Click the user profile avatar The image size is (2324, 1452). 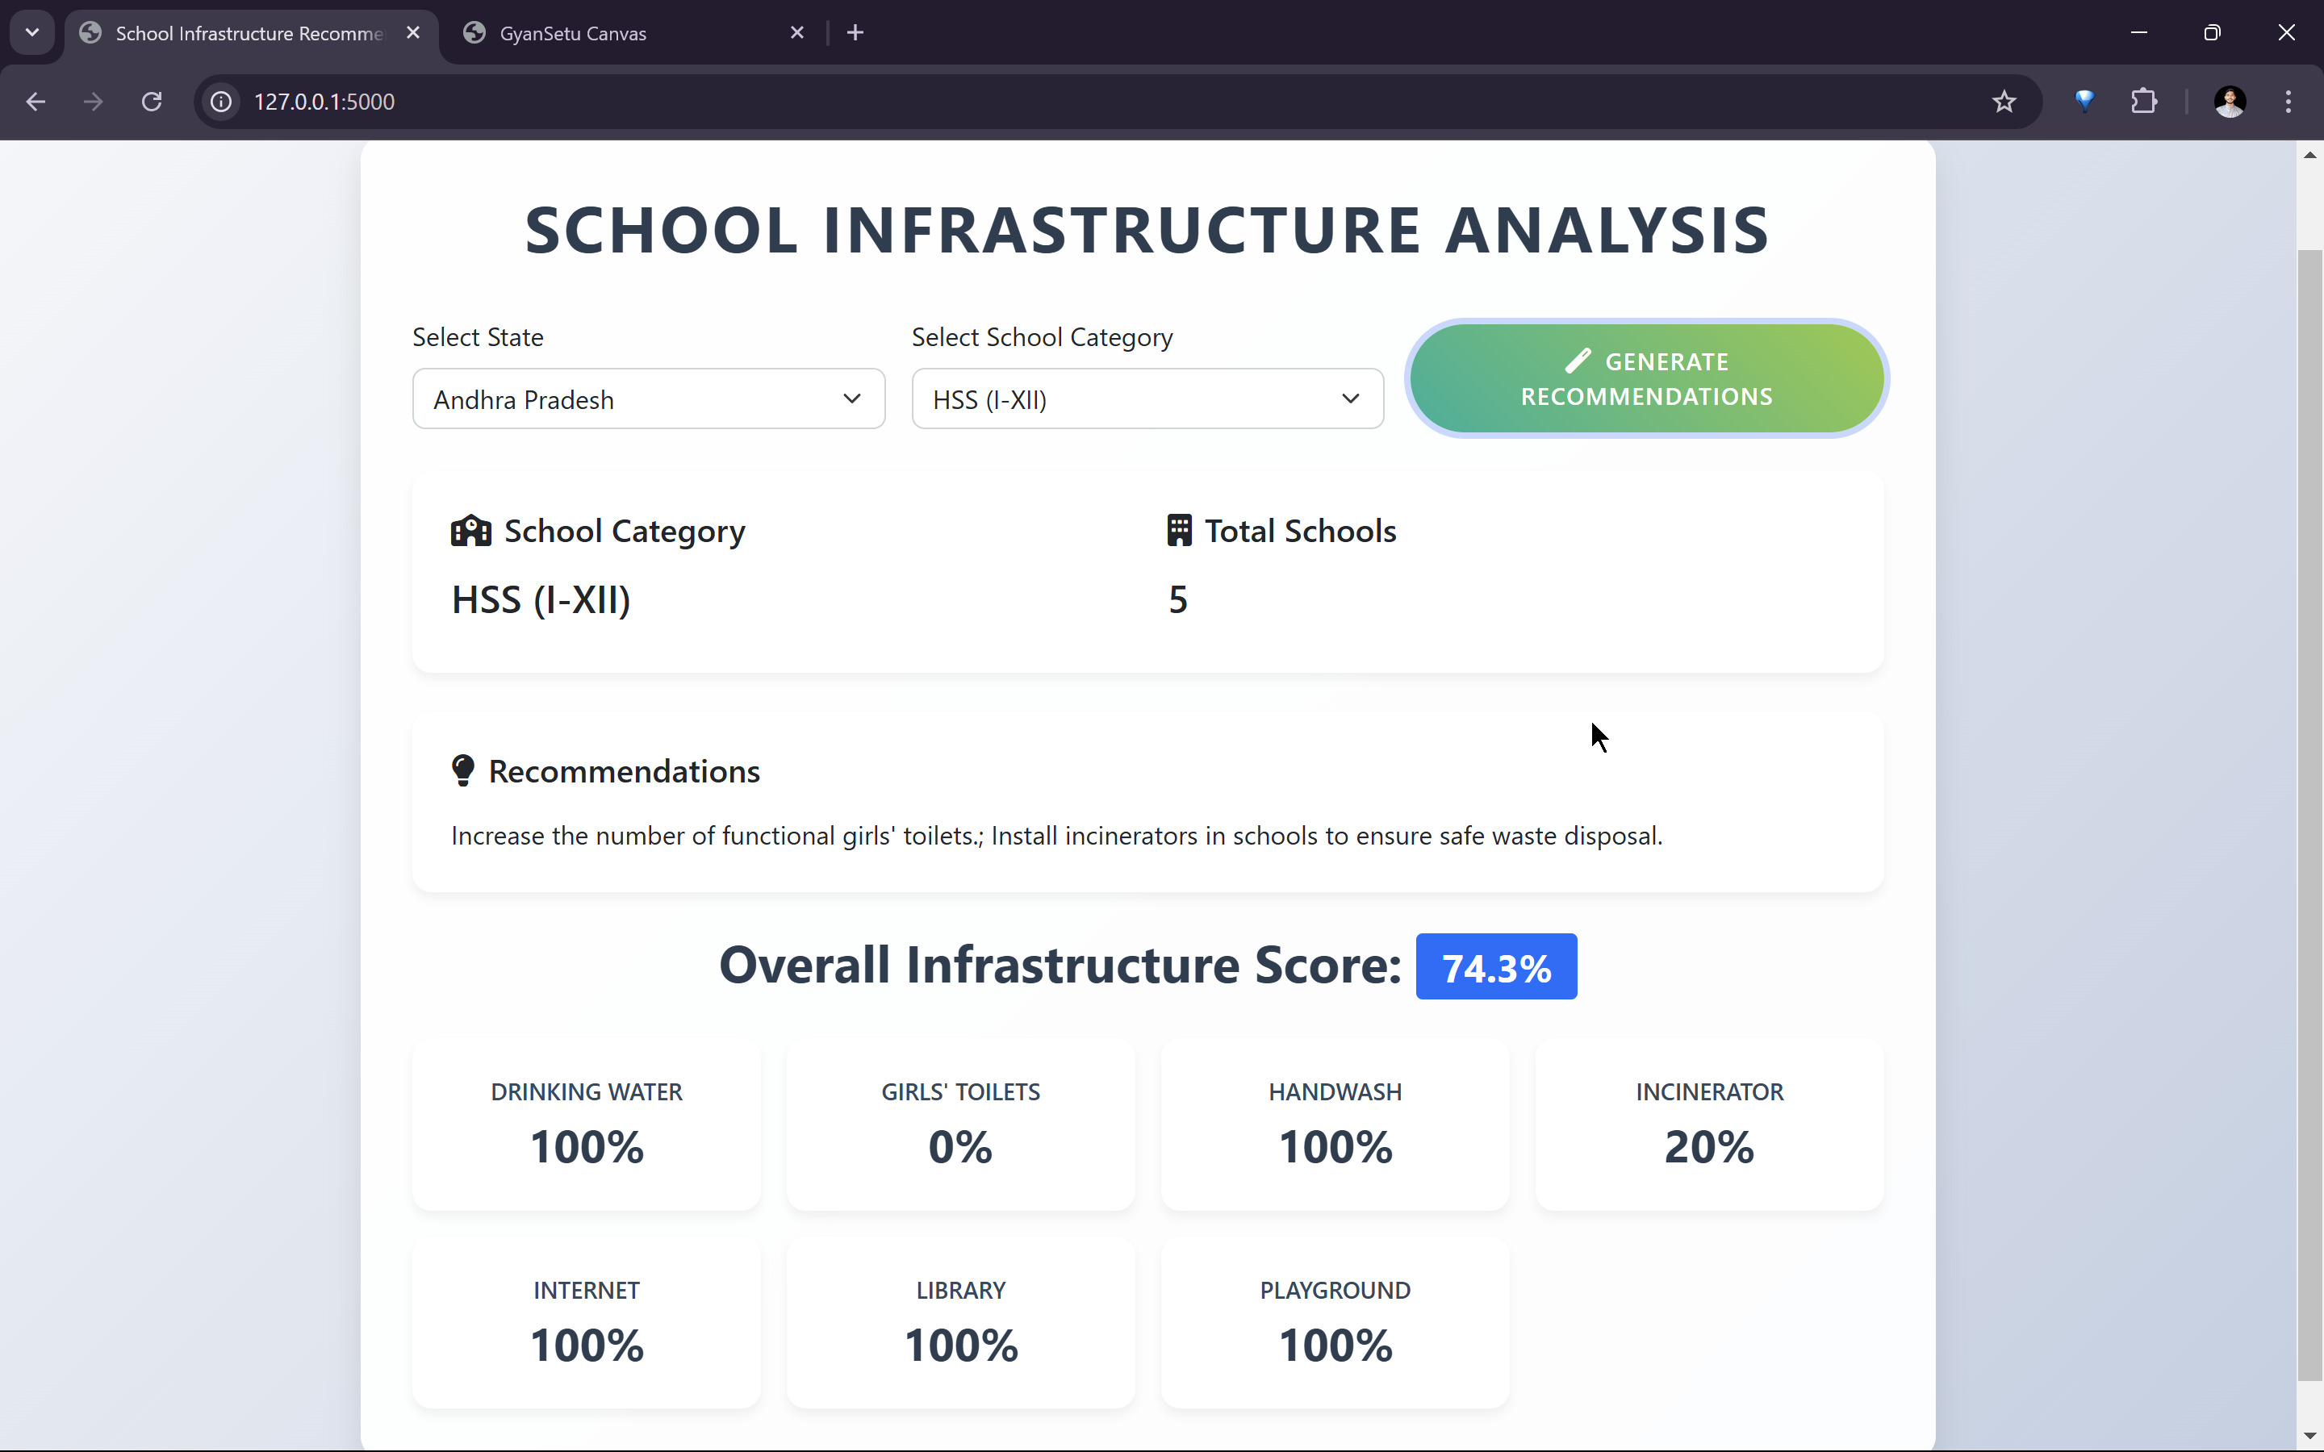pyautogui.click(x=2229, y=102)
